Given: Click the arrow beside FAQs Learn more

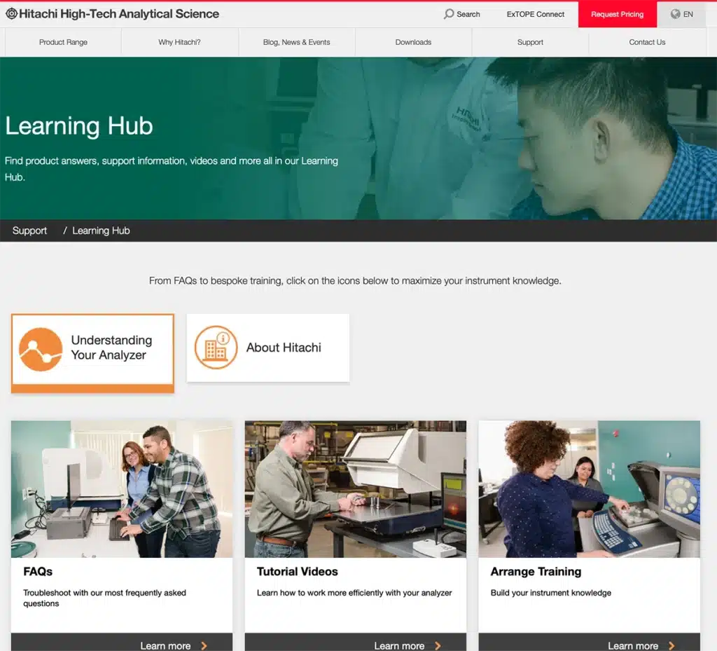Looking at the screenshot, I should click(x=203, y=646).
